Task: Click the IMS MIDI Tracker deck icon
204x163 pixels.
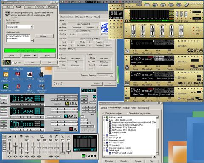Action: click(127, 83)
